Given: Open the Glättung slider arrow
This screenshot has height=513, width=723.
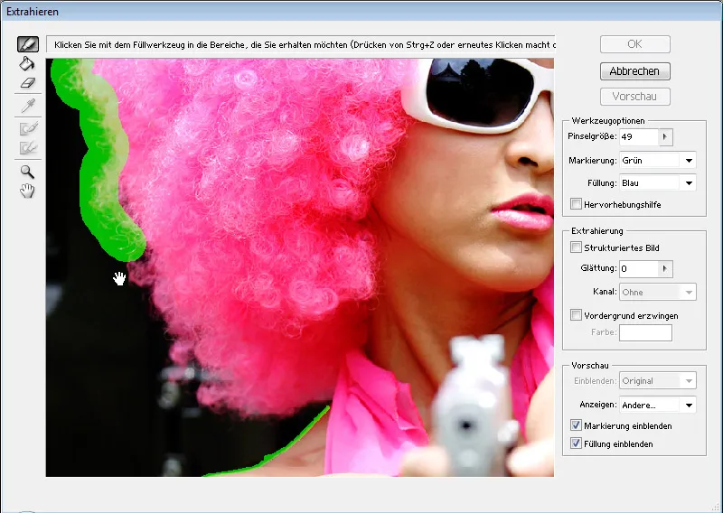Looking at the screenshot, I should click(x=665, y=269).
